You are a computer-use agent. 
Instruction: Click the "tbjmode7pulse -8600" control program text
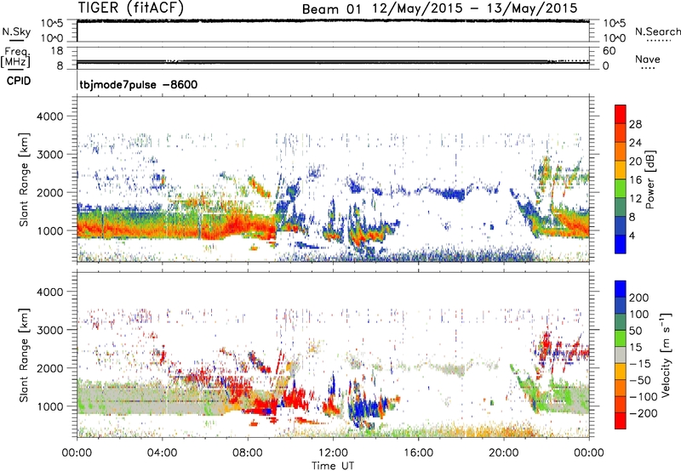coord(138,84)
